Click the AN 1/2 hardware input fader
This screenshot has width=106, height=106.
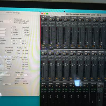[44, 43]
